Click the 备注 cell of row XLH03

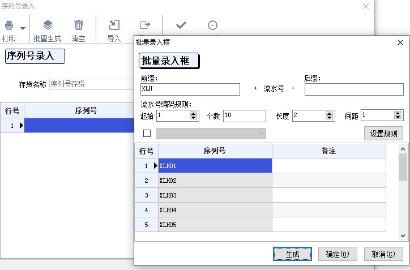[329, 195]
